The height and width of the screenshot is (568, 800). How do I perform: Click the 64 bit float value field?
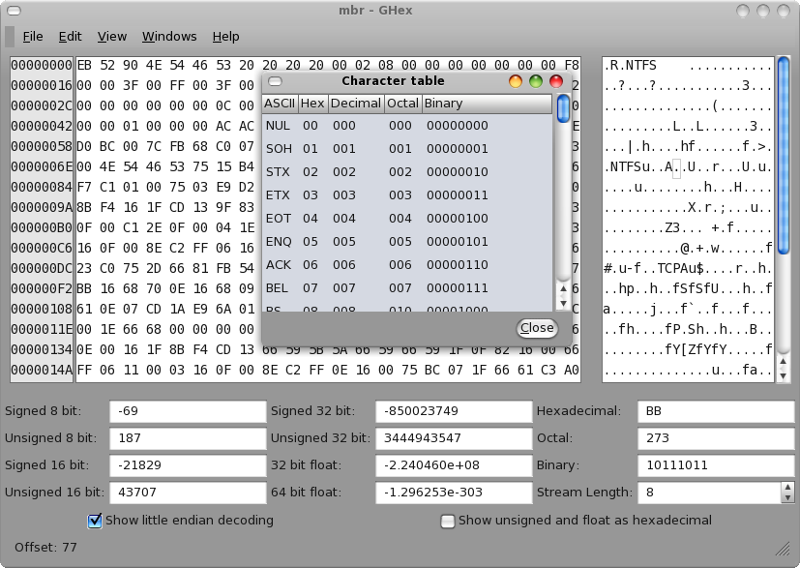coord(454,493)
